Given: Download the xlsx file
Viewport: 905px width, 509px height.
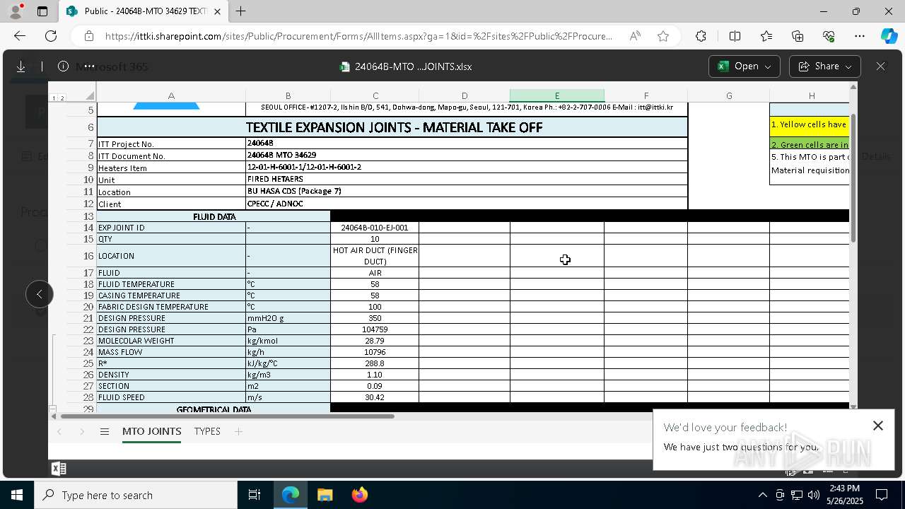Looking at the screenshot, I should point(21,66).
